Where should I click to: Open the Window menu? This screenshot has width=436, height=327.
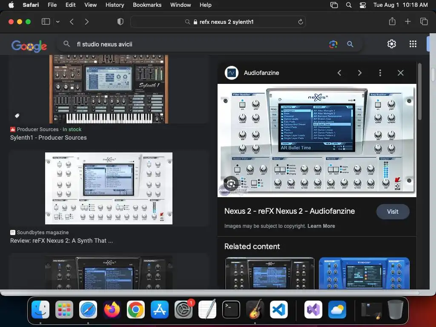click(x=181, y=5)
